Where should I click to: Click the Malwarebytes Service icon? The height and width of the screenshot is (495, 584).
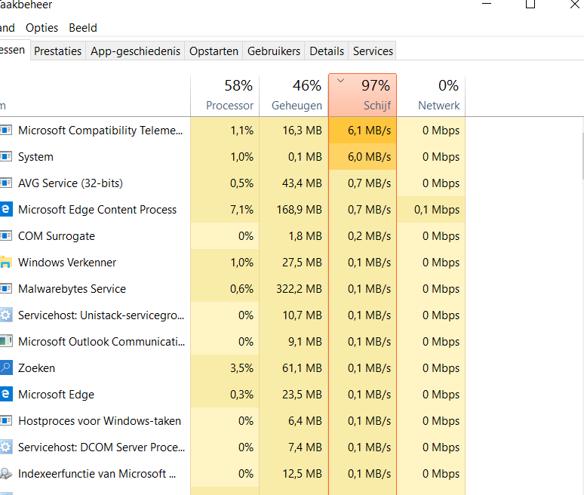[6, 289]
